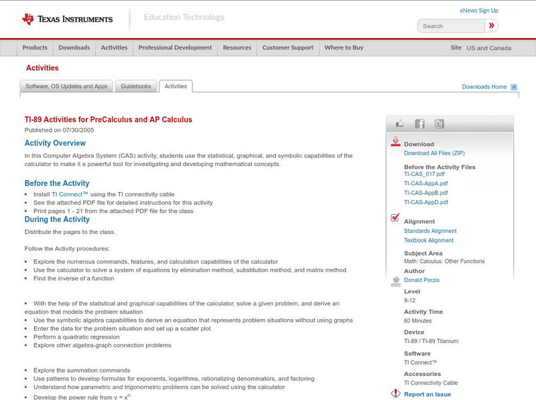Click the red Activities page heading
The image size is (536, 400).
click(x=42, y=68)
